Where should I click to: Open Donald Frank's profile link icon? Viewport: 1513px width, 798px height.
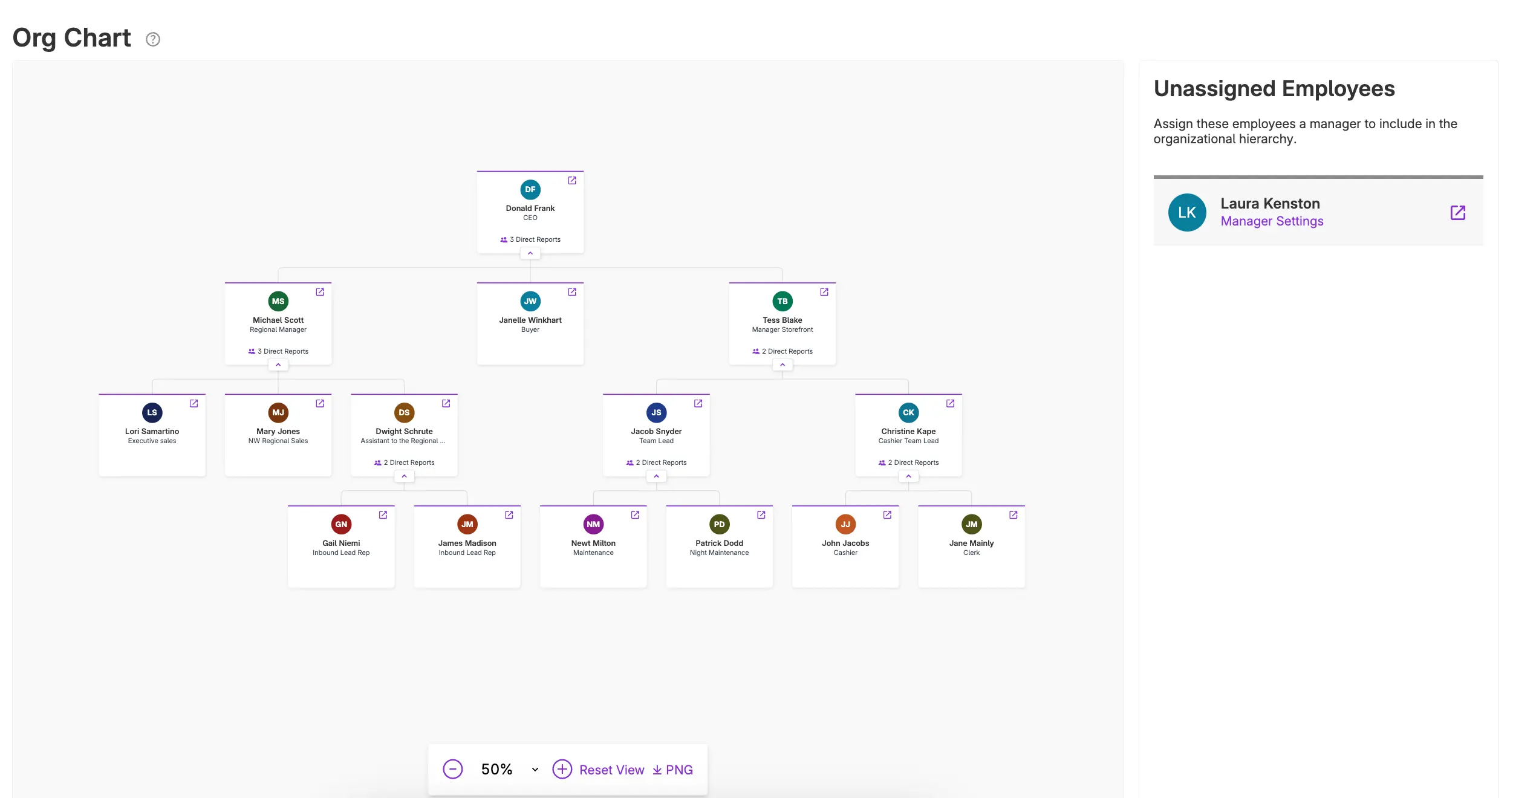pos(572,180)
